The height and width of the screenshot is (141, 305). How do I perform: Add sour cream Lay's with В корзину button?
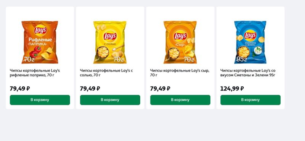(x=250, y=100)
